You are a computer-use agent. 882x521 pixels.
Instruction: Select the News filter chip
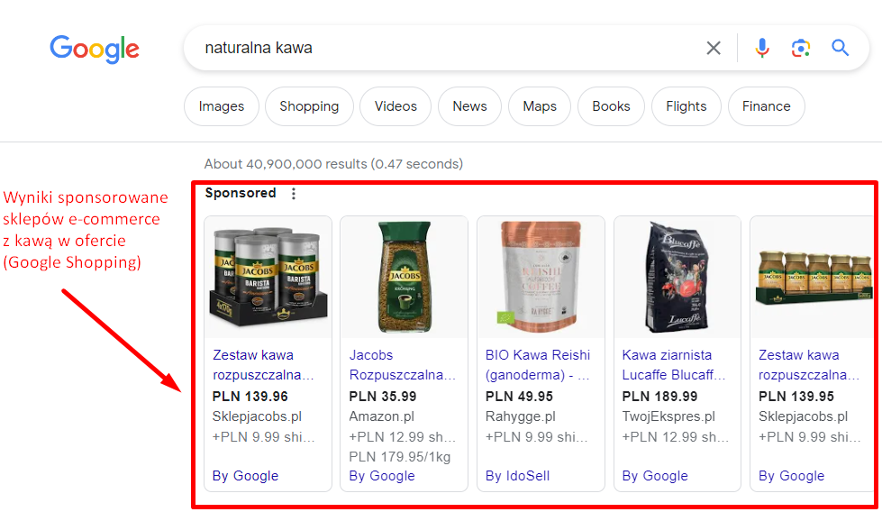coord(469,106)
